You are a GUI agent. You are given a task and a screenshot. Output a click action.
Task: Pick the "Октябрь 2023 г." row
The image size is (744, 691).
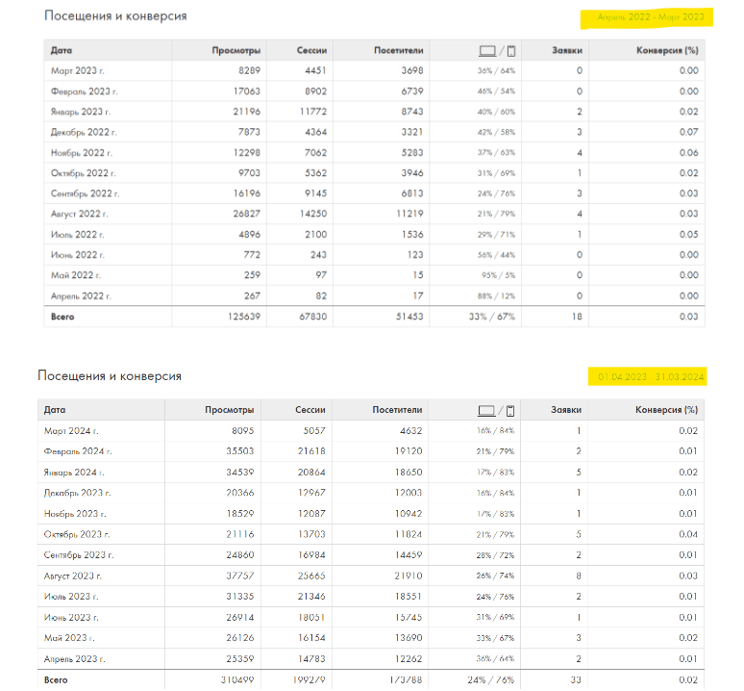pyautogui.click(x=78, y=534)
